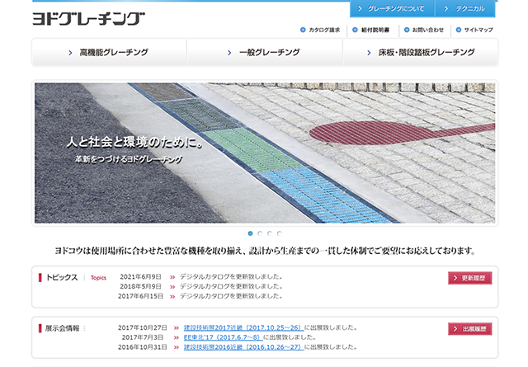Switch to the second carousel slide dot
Screen dimensions: 528x367
260,233
